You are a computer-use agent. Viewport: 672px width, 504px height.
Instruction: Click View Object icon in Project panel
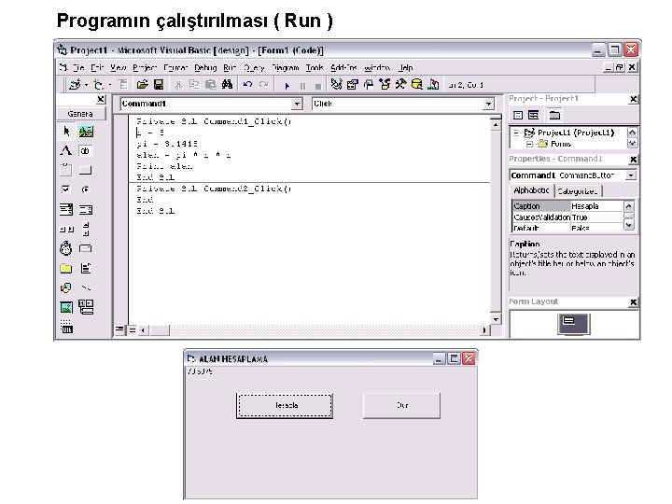point(534,115)
